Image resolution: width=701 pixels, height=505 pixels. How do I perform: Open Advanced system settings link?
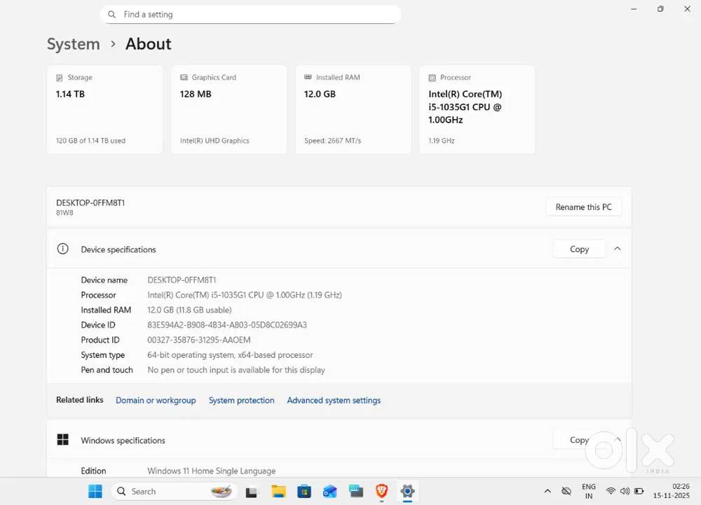coord(334,400)
